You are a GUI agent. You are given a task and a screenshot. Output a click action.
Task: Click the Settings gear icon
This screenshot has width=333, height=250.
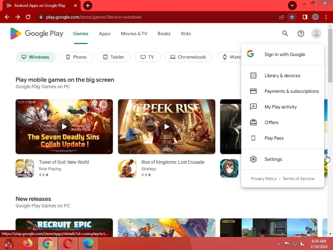(253, 159)
